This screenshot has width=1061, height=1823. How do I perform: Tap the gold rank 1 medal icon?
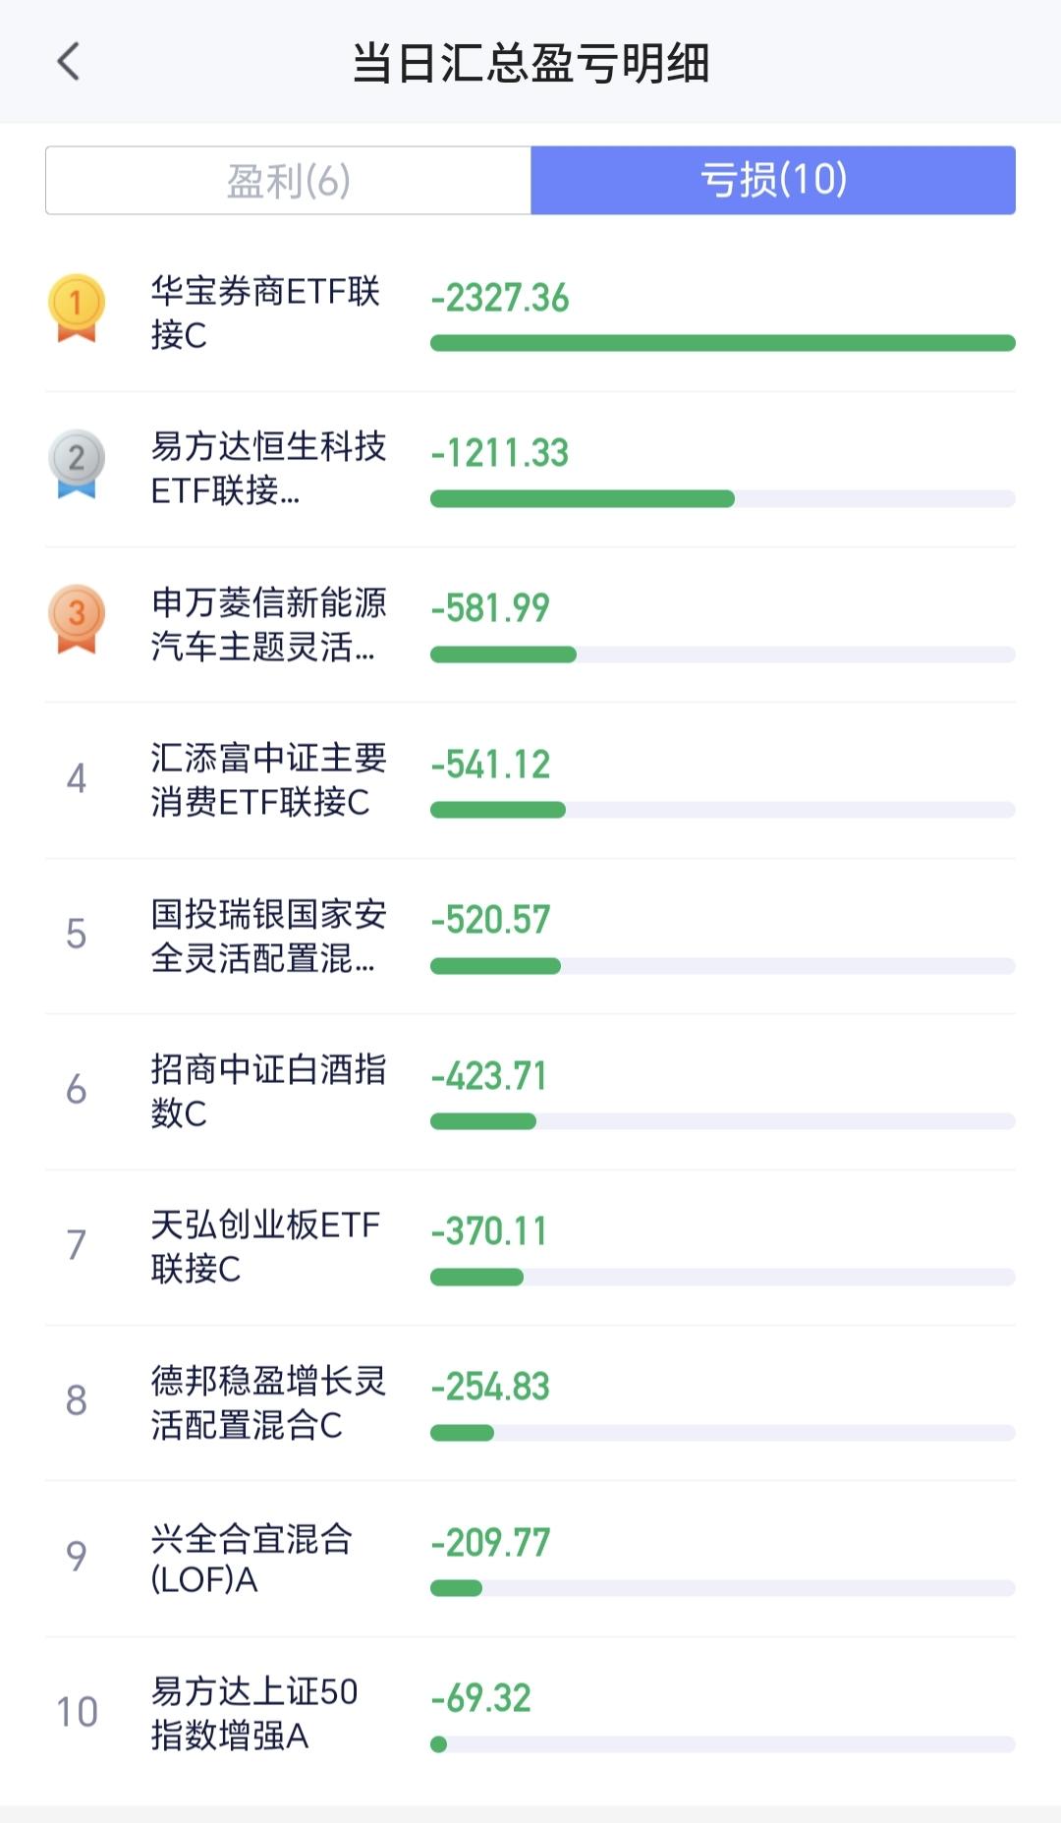pyautogui.click(x=77, y=308)
